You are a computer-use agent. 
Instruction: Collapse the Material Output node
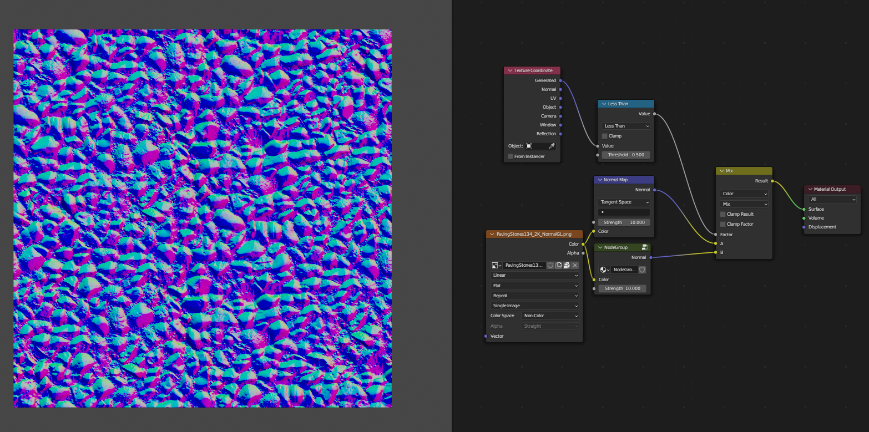tap(810, 189)
